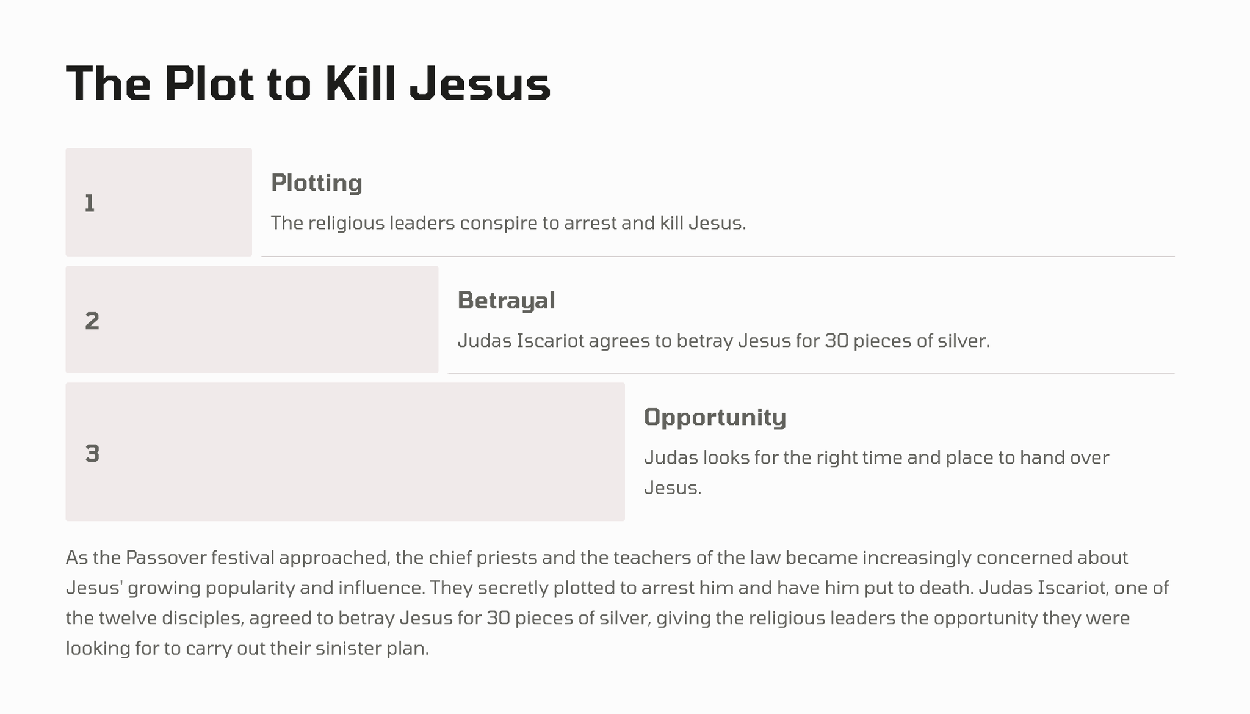Click the "Opportunity" heading
Viewport: 1250px width, 714px height.
point(715,417)
